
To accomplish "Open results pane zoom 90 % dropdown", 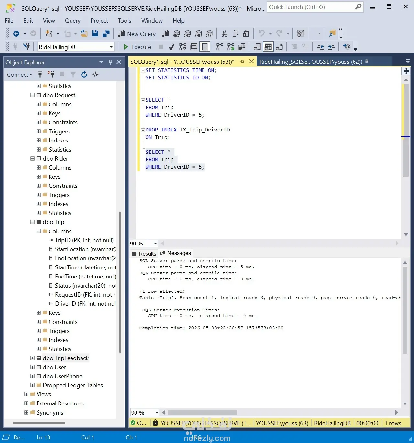I will (x=157, y=413).
